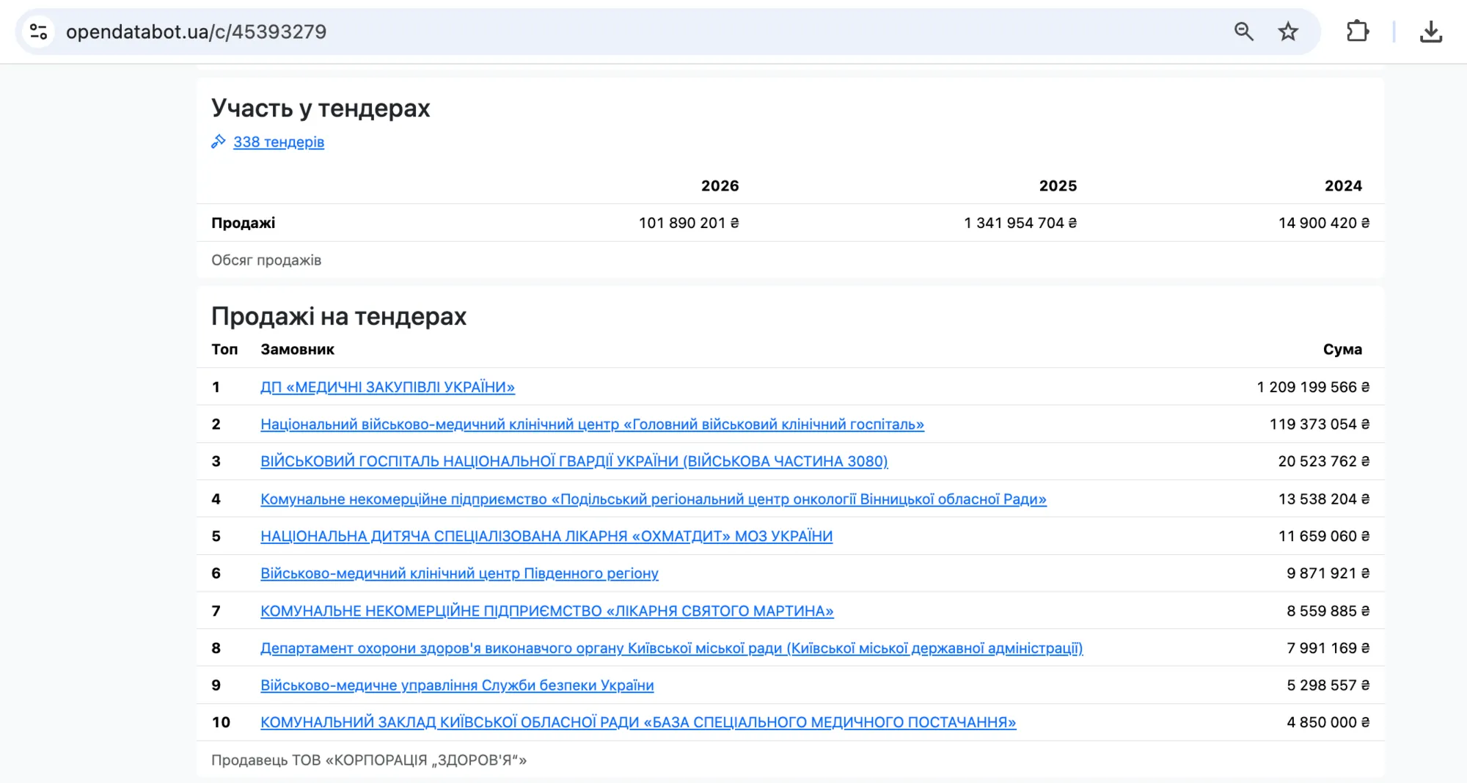The image size is (1467, 783).
Task: Open ДП «МЕДИЧНІ ЗАКУПІВЛІ УКРАЇНИ» link
Action: coord(387,387)
